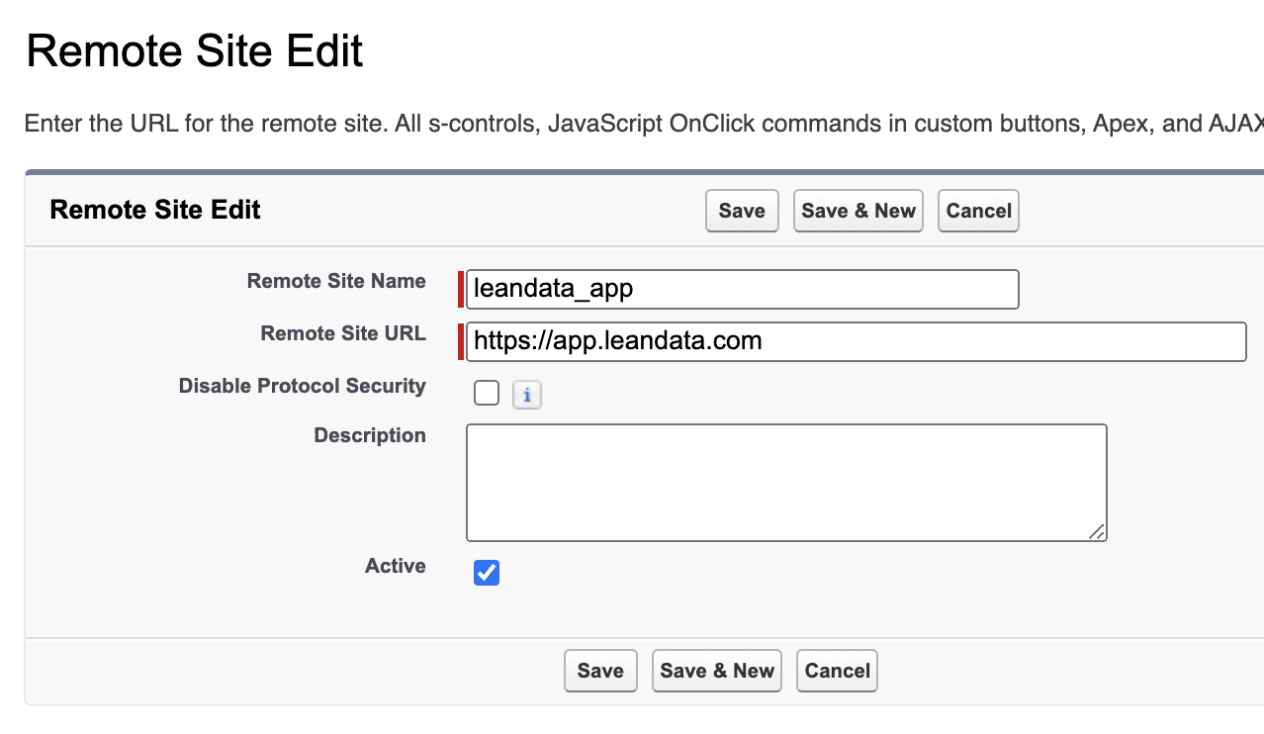Click the large Remote Site Edit page title
This screenshot has height=734, width=1264.
click(x=195, y=50)
